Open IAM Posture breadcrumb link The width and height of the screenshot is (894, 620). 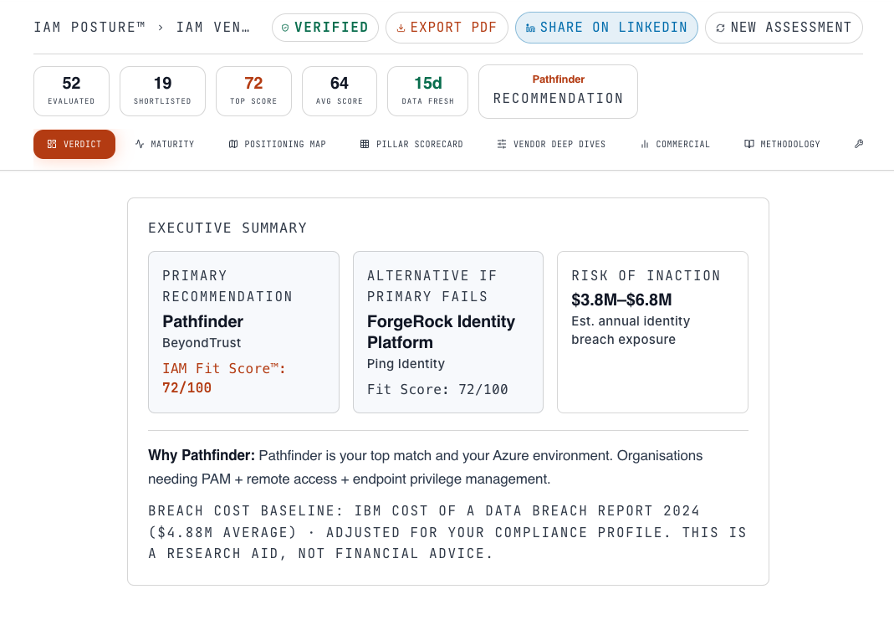pyautogui.click(x=89, y=28)
